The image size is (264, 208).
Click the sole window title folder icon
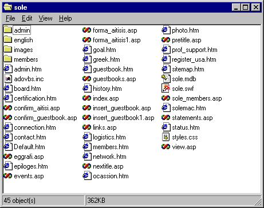click(x=7, y=7)
